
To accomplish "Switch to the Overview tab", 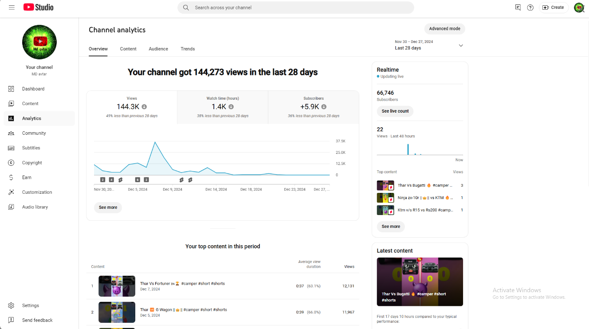I will (x=98, y=49).
